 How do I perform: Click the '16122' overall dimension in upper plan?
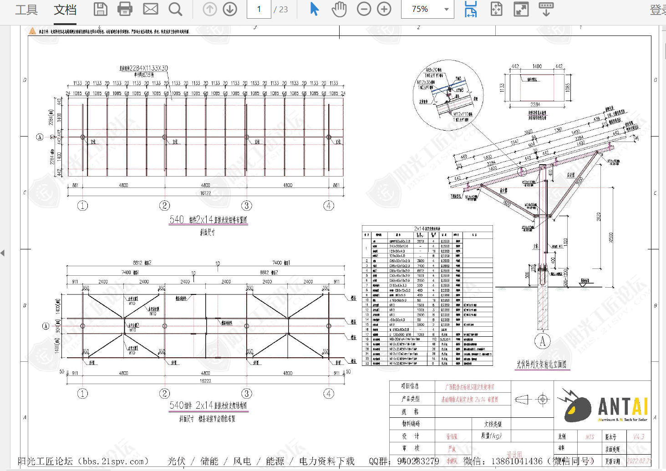pyautogui.click(x=206, y=193)
